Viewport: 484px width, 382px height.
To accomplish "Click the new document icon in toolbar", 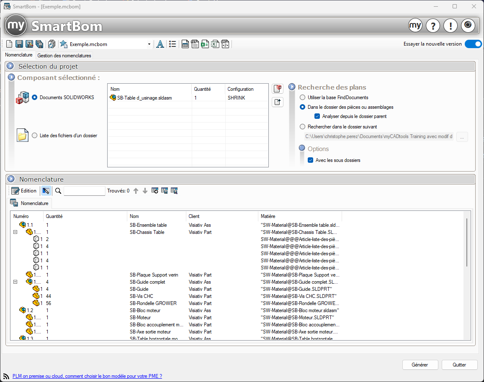I will coord(9,44).
